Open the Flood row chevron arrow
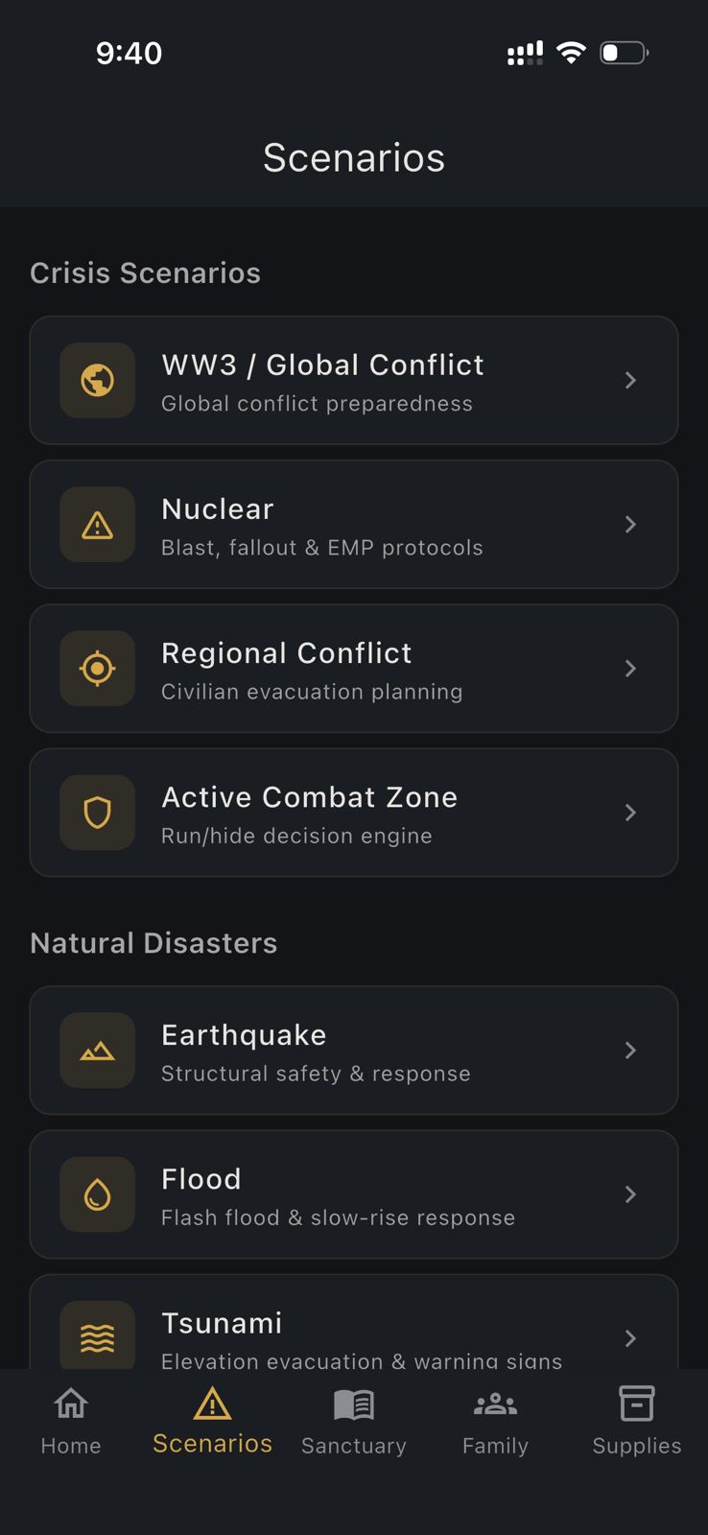This screenshot has height=1535, width=708. click(630, 1194)
